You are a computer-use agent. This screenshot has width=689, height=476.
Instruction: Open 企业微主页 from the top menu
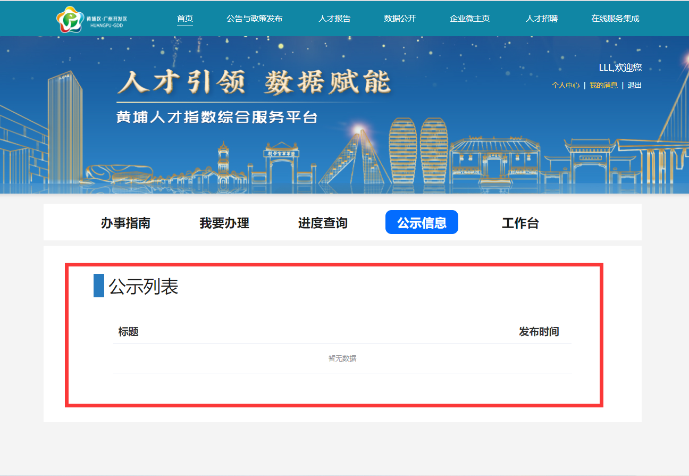[x=469, y=19]
